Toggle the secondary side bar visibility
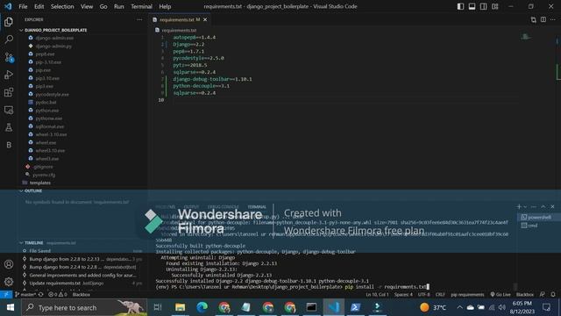561x316 pixels. tap(483, 6)
